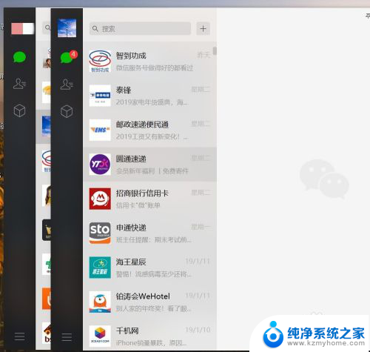This screenshot has width=370, height=352.
Task: Open the chat with 智到功成
Action: (150, 62)
